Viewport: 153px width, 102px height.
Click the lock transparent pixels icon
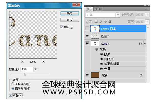pyautogui.click(x=96, y=21)
